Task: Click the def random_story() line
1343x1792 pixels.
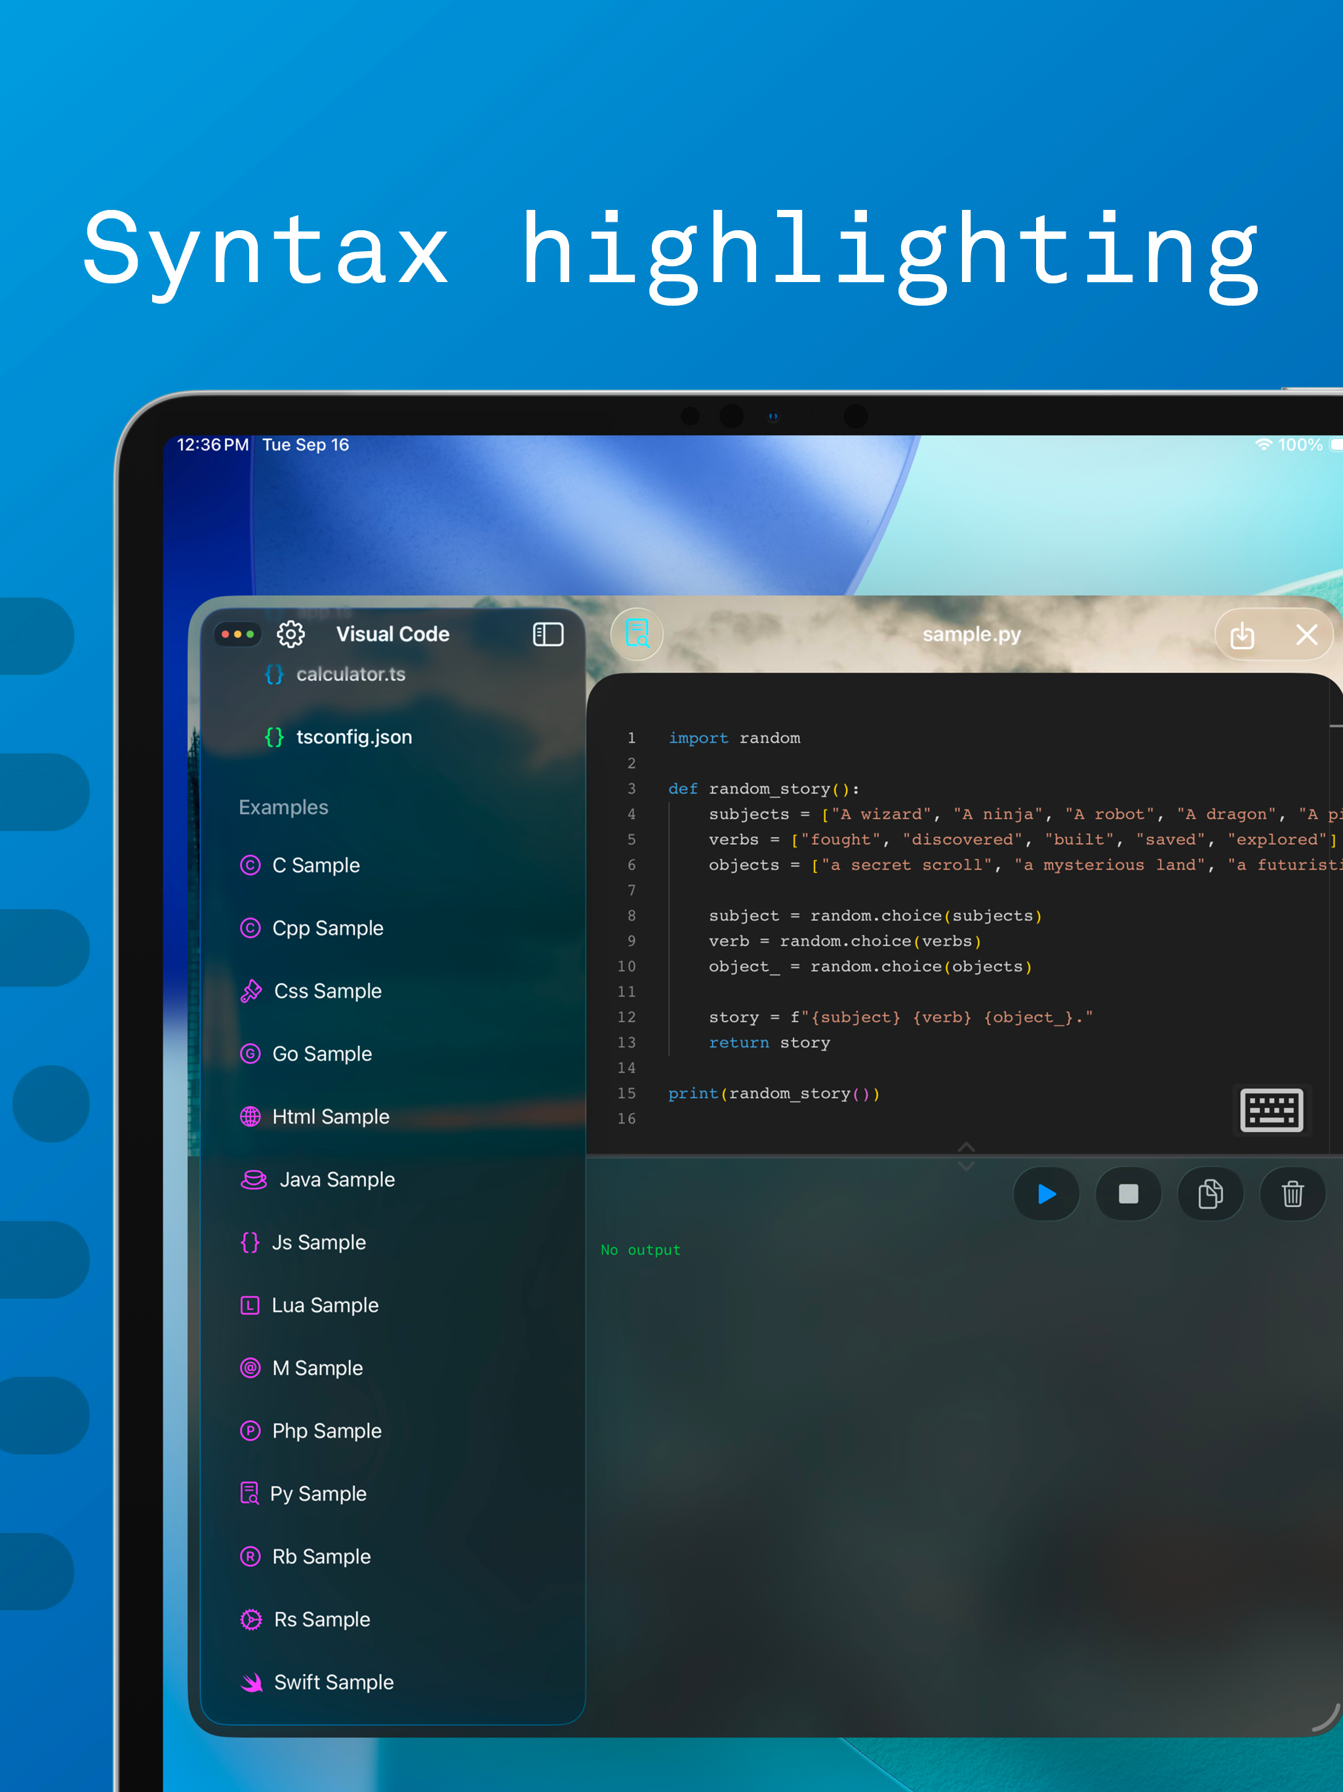Action: 763,789
